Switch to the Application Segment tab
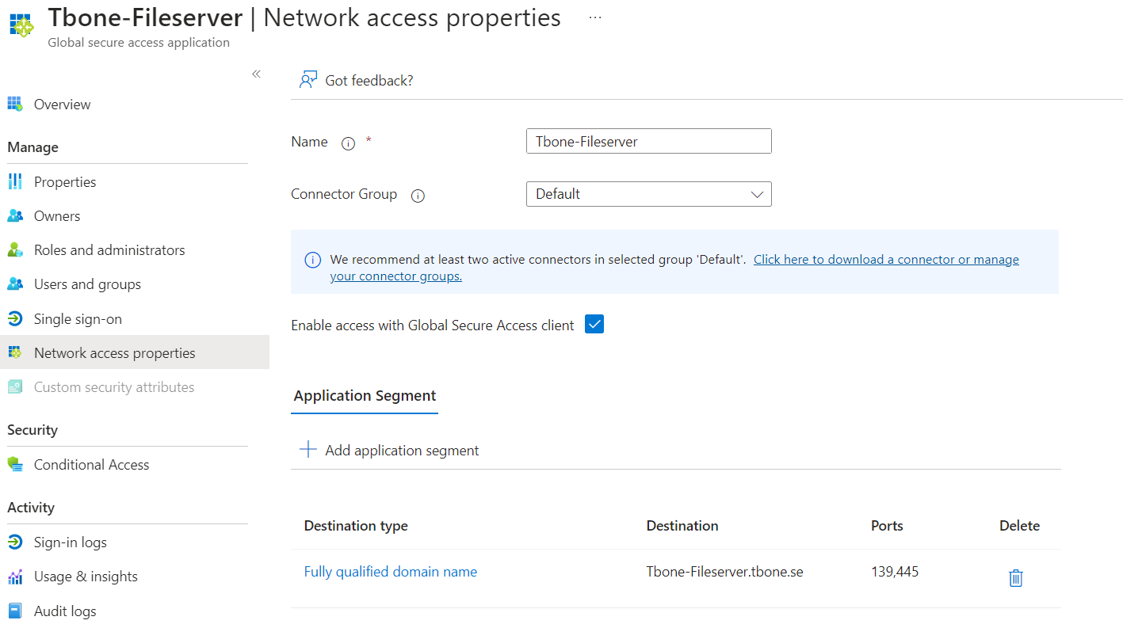1123x628 pixels. [364, 395]
